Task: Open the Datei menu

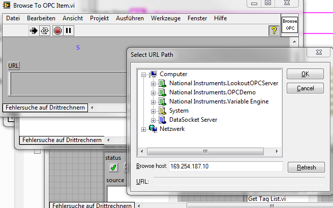Action: [x=13, y=18]
